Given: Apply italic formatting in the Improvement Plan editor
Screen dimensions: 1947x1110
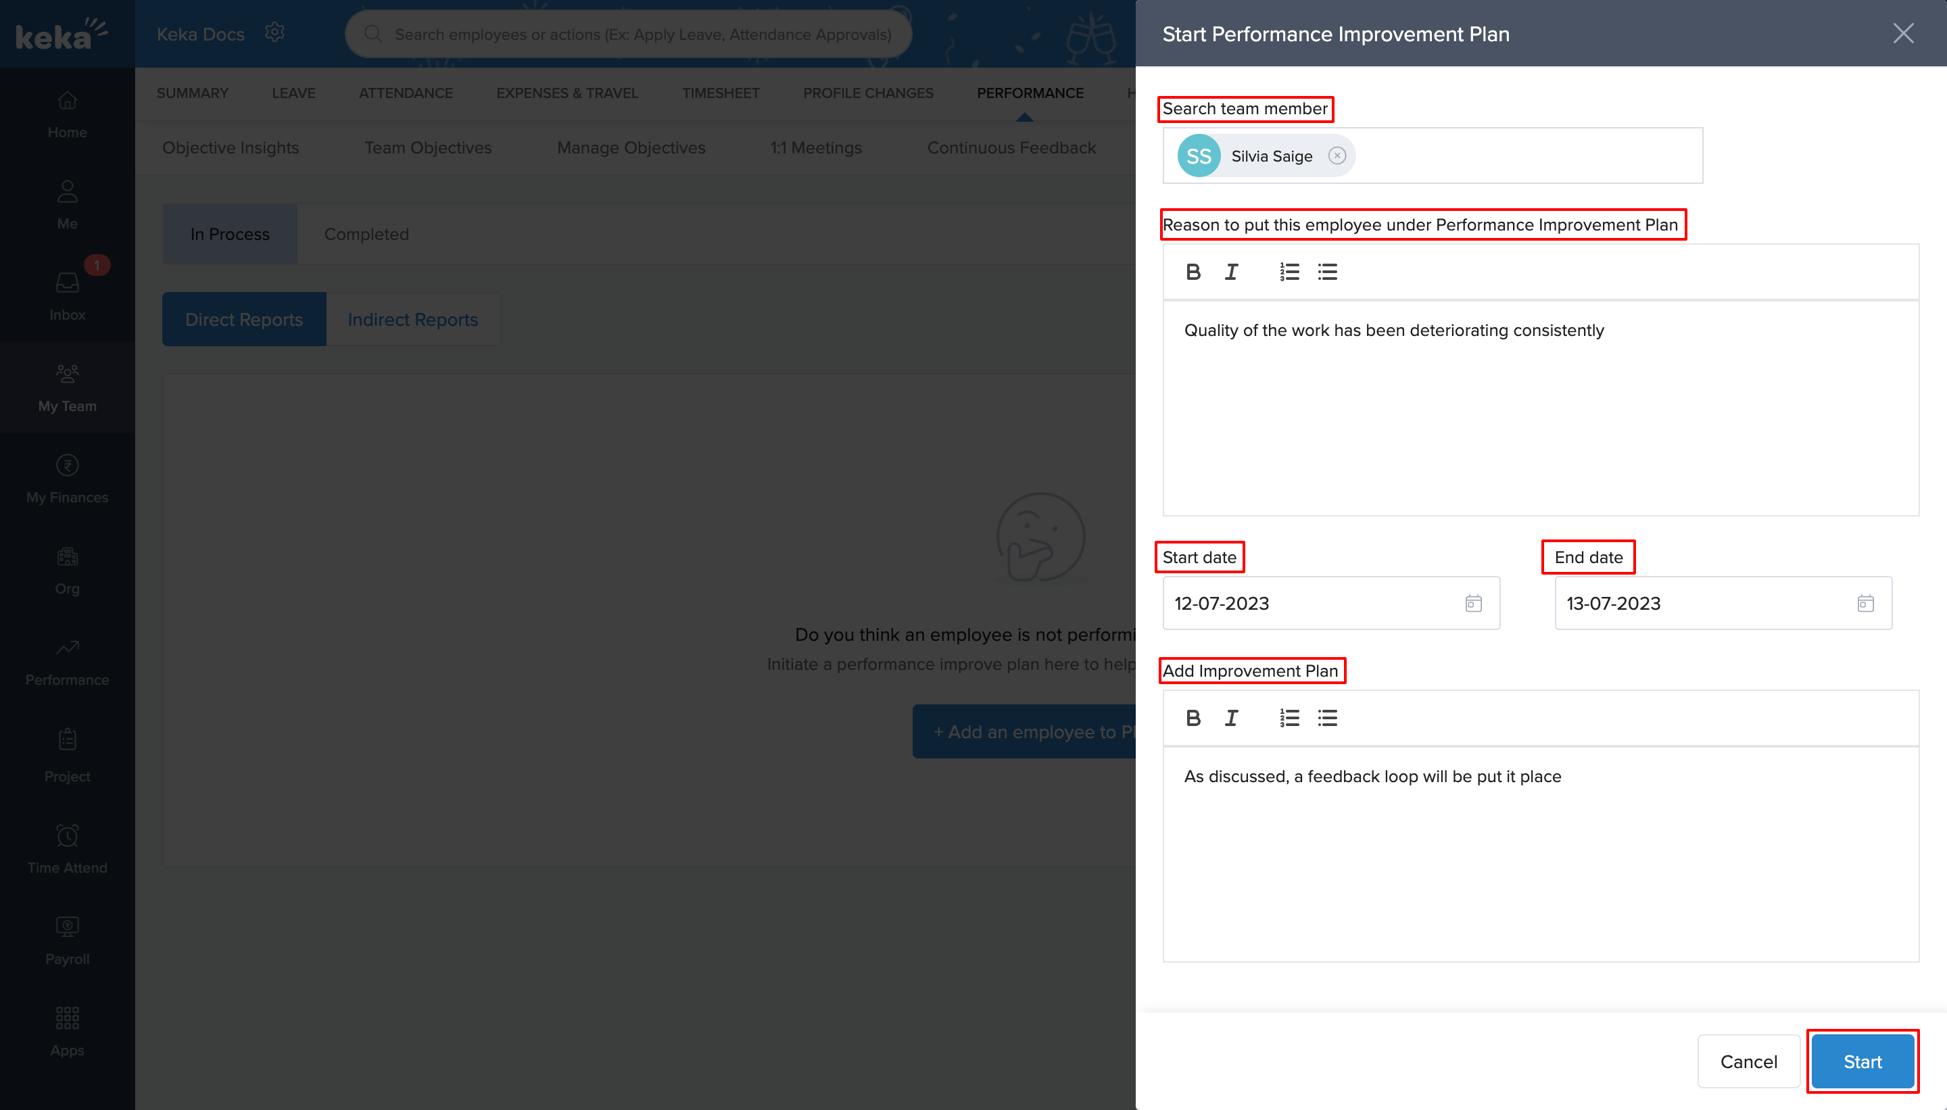Looking at the screenshot, I should coord(1230,717).
